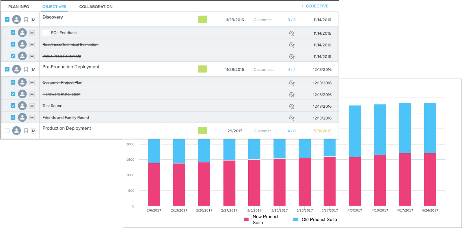Screen dimensions: 462x228
Task: Click the M badge on Test Round row
Action: click(x=32, y=106)
